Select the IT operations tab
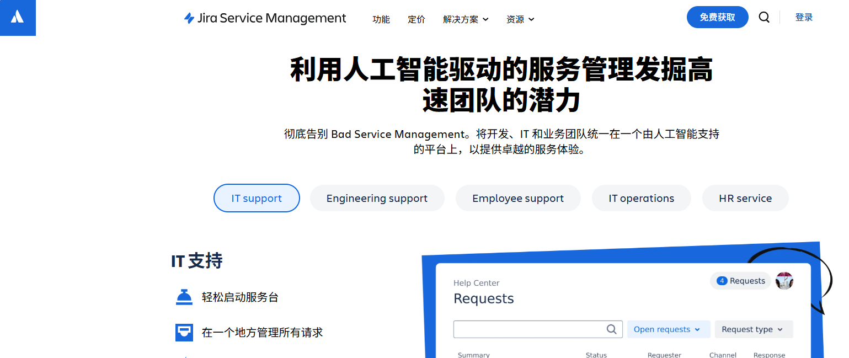This screenshot has height=358, width=849. 641,198
